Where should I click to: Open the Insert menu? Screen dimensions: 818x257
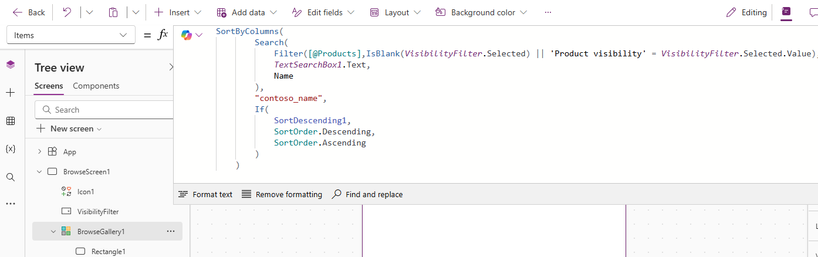tap(177, 12)
